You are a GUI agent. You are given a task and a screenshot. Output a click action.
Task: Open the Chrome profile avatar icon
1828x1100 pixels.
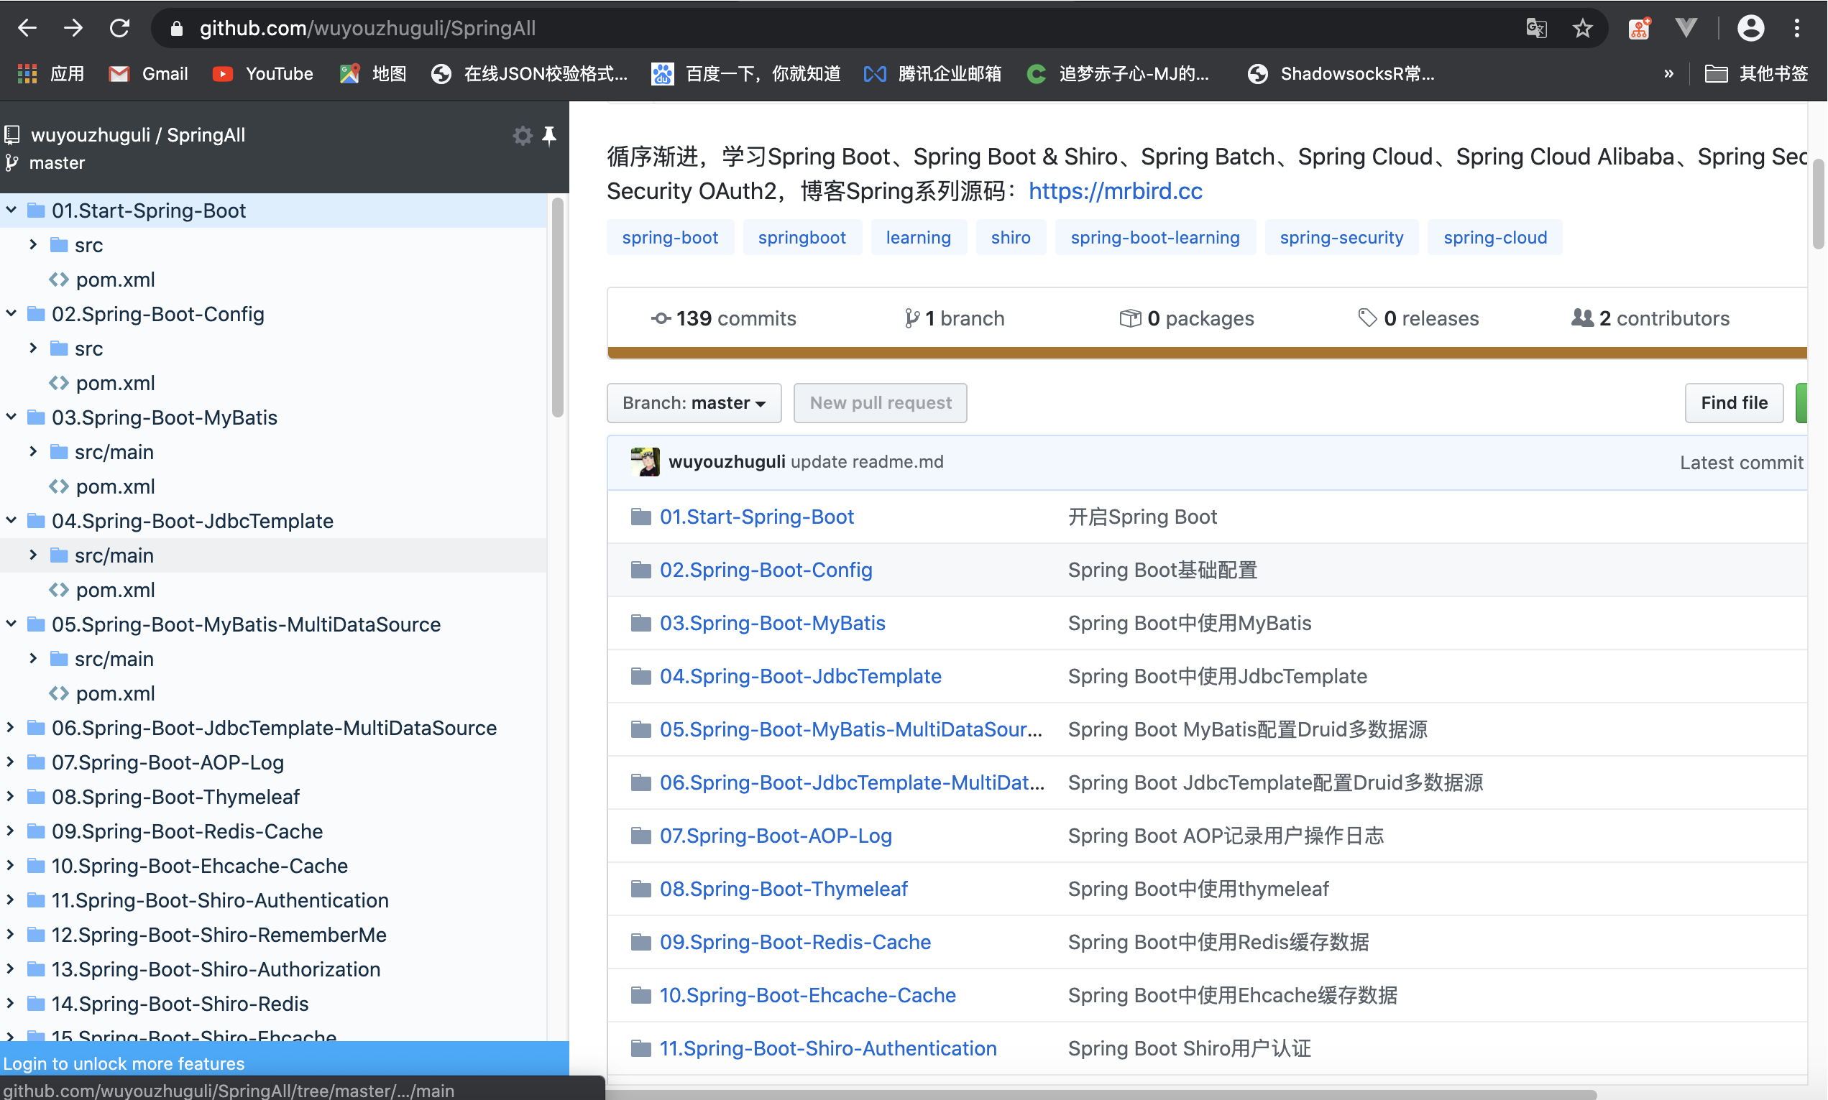(x=1750, y=28)
